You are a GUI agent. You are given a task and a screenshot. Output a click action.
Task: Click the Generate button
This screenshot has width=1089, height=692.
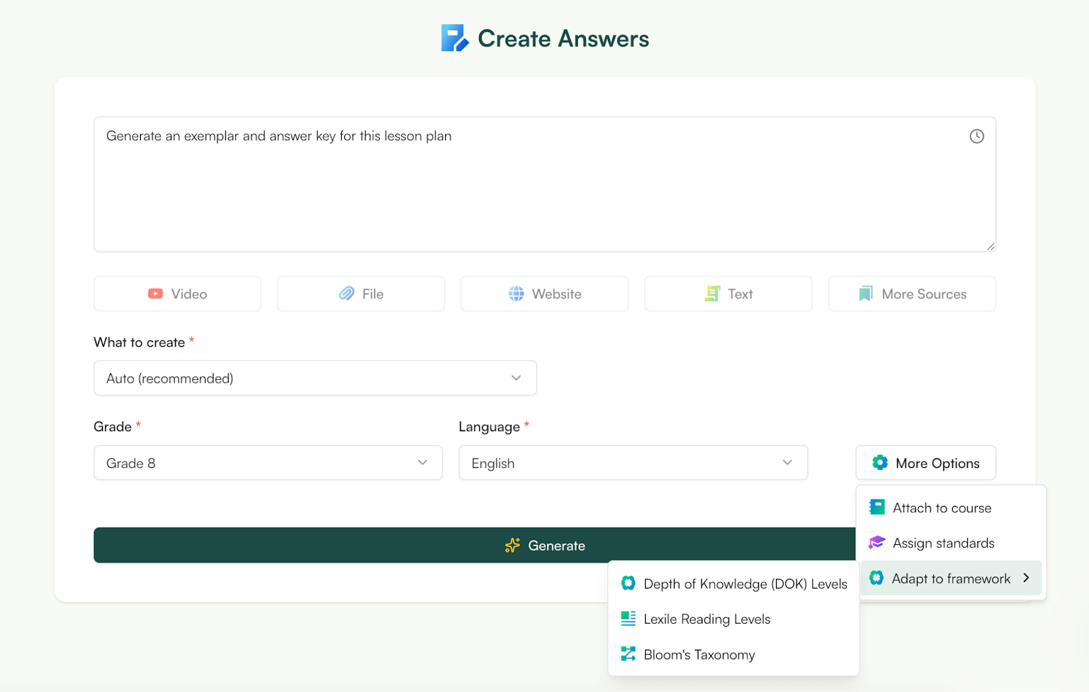(x=544, y=545)
